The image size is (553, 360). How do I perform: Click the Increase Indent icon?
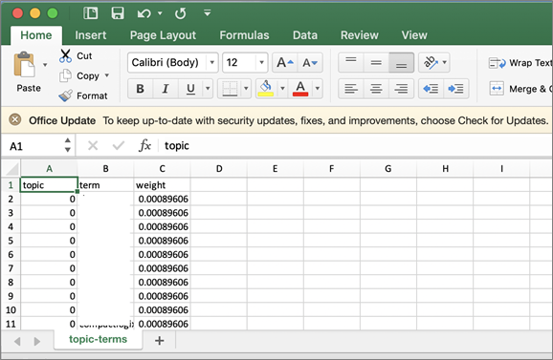click(x=455, y=88)
